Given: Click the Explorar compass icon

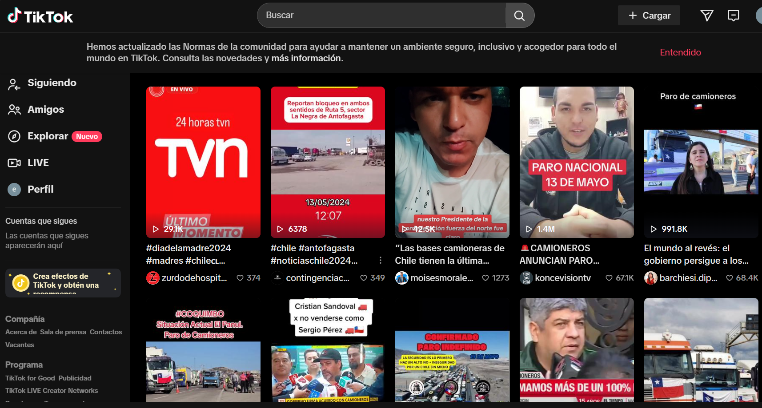Looking at the screenshot, I should coord(14,136).
